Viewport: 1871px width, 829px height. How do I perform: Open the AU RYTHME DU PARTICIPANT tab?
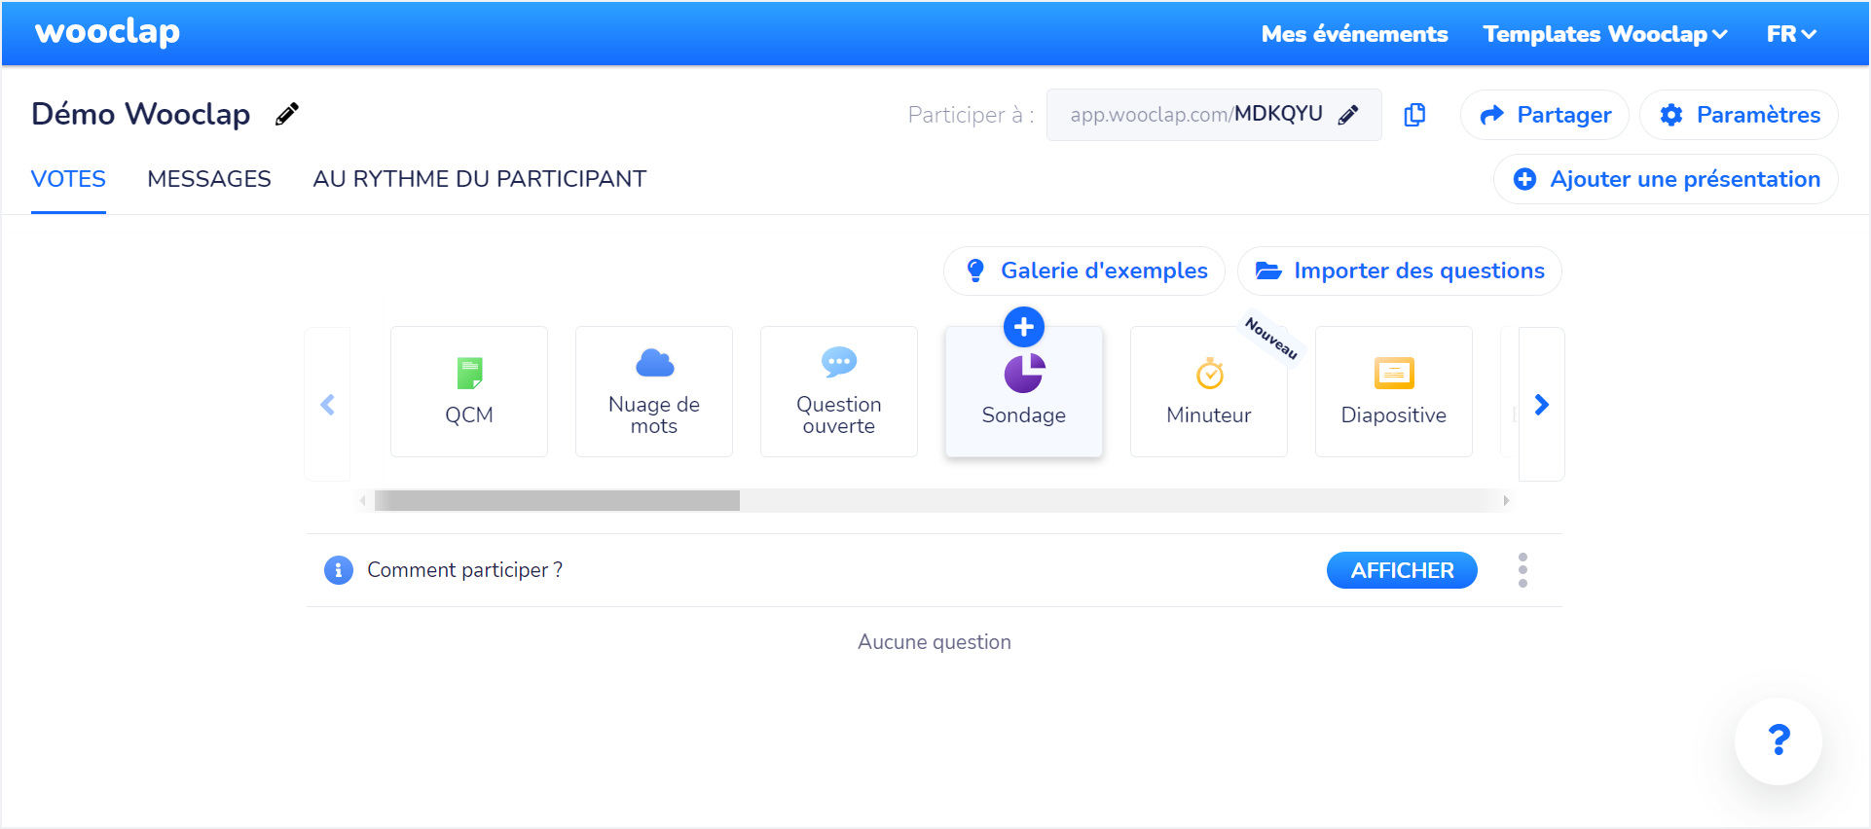click(479, 178)
